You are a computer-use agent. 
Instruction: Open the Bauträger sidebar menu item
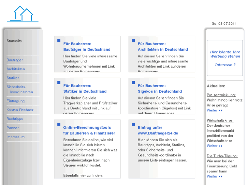(15, 60)
